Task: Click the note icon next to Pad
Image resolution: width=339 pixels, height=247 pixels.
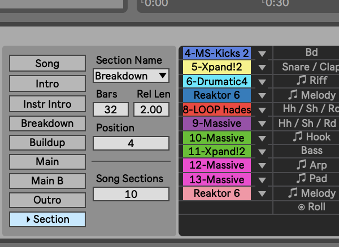Action: pos(302,179)
